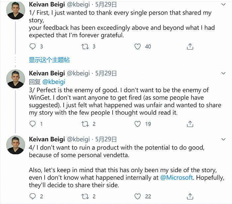Open the avatar beside the WinGet tweet

coord(16,79)
